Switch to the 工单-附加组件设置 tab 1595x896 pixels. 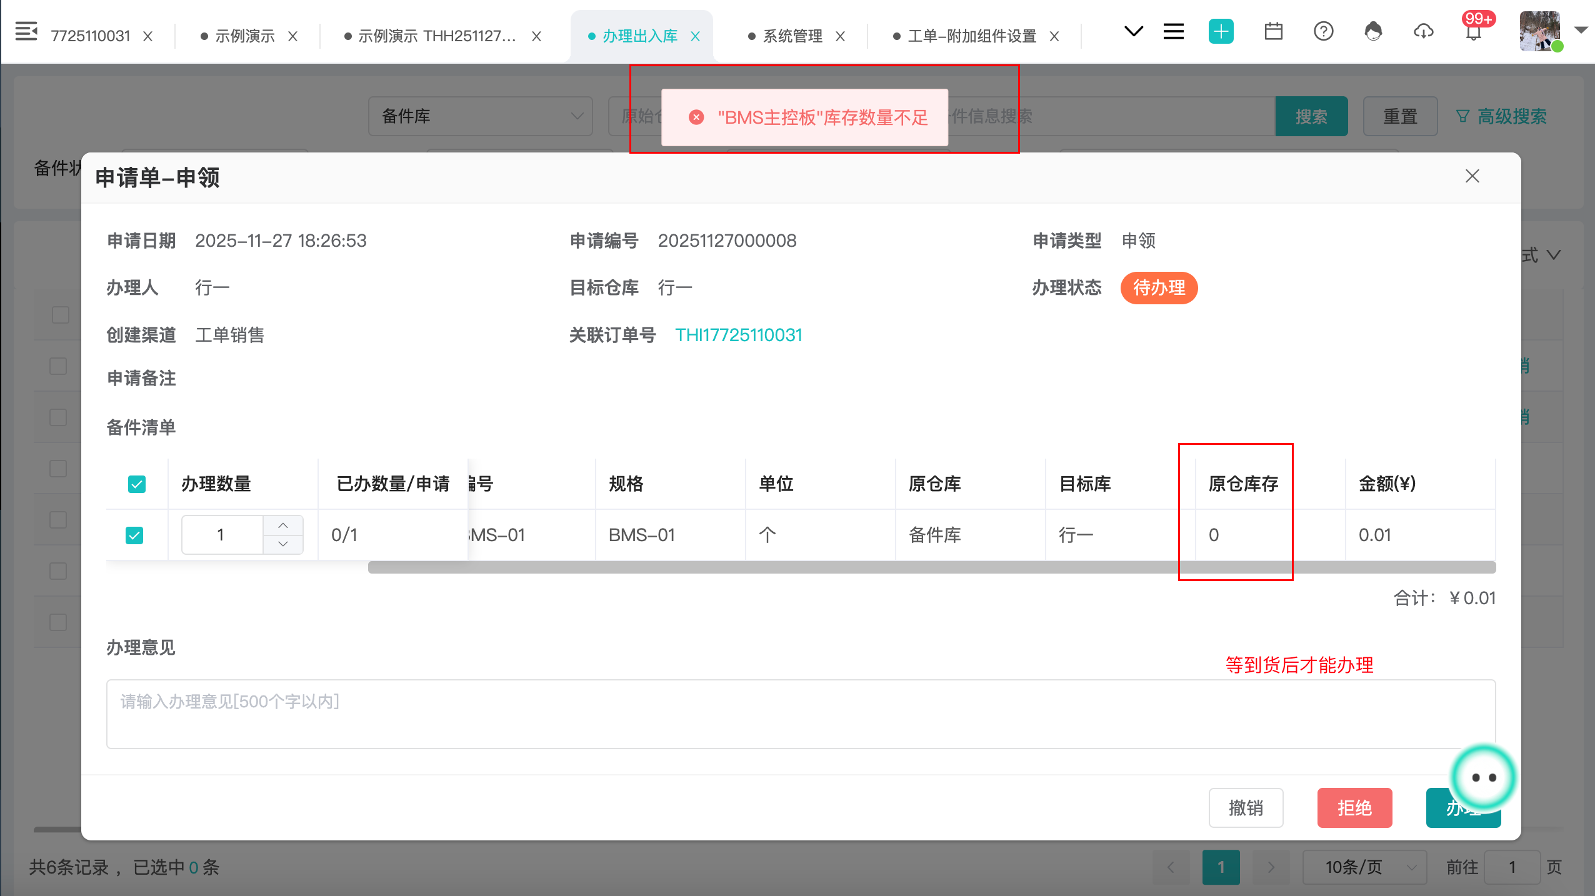coord(972,36)
